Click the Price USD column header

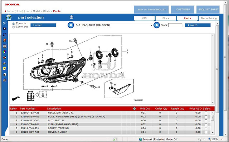195,109
